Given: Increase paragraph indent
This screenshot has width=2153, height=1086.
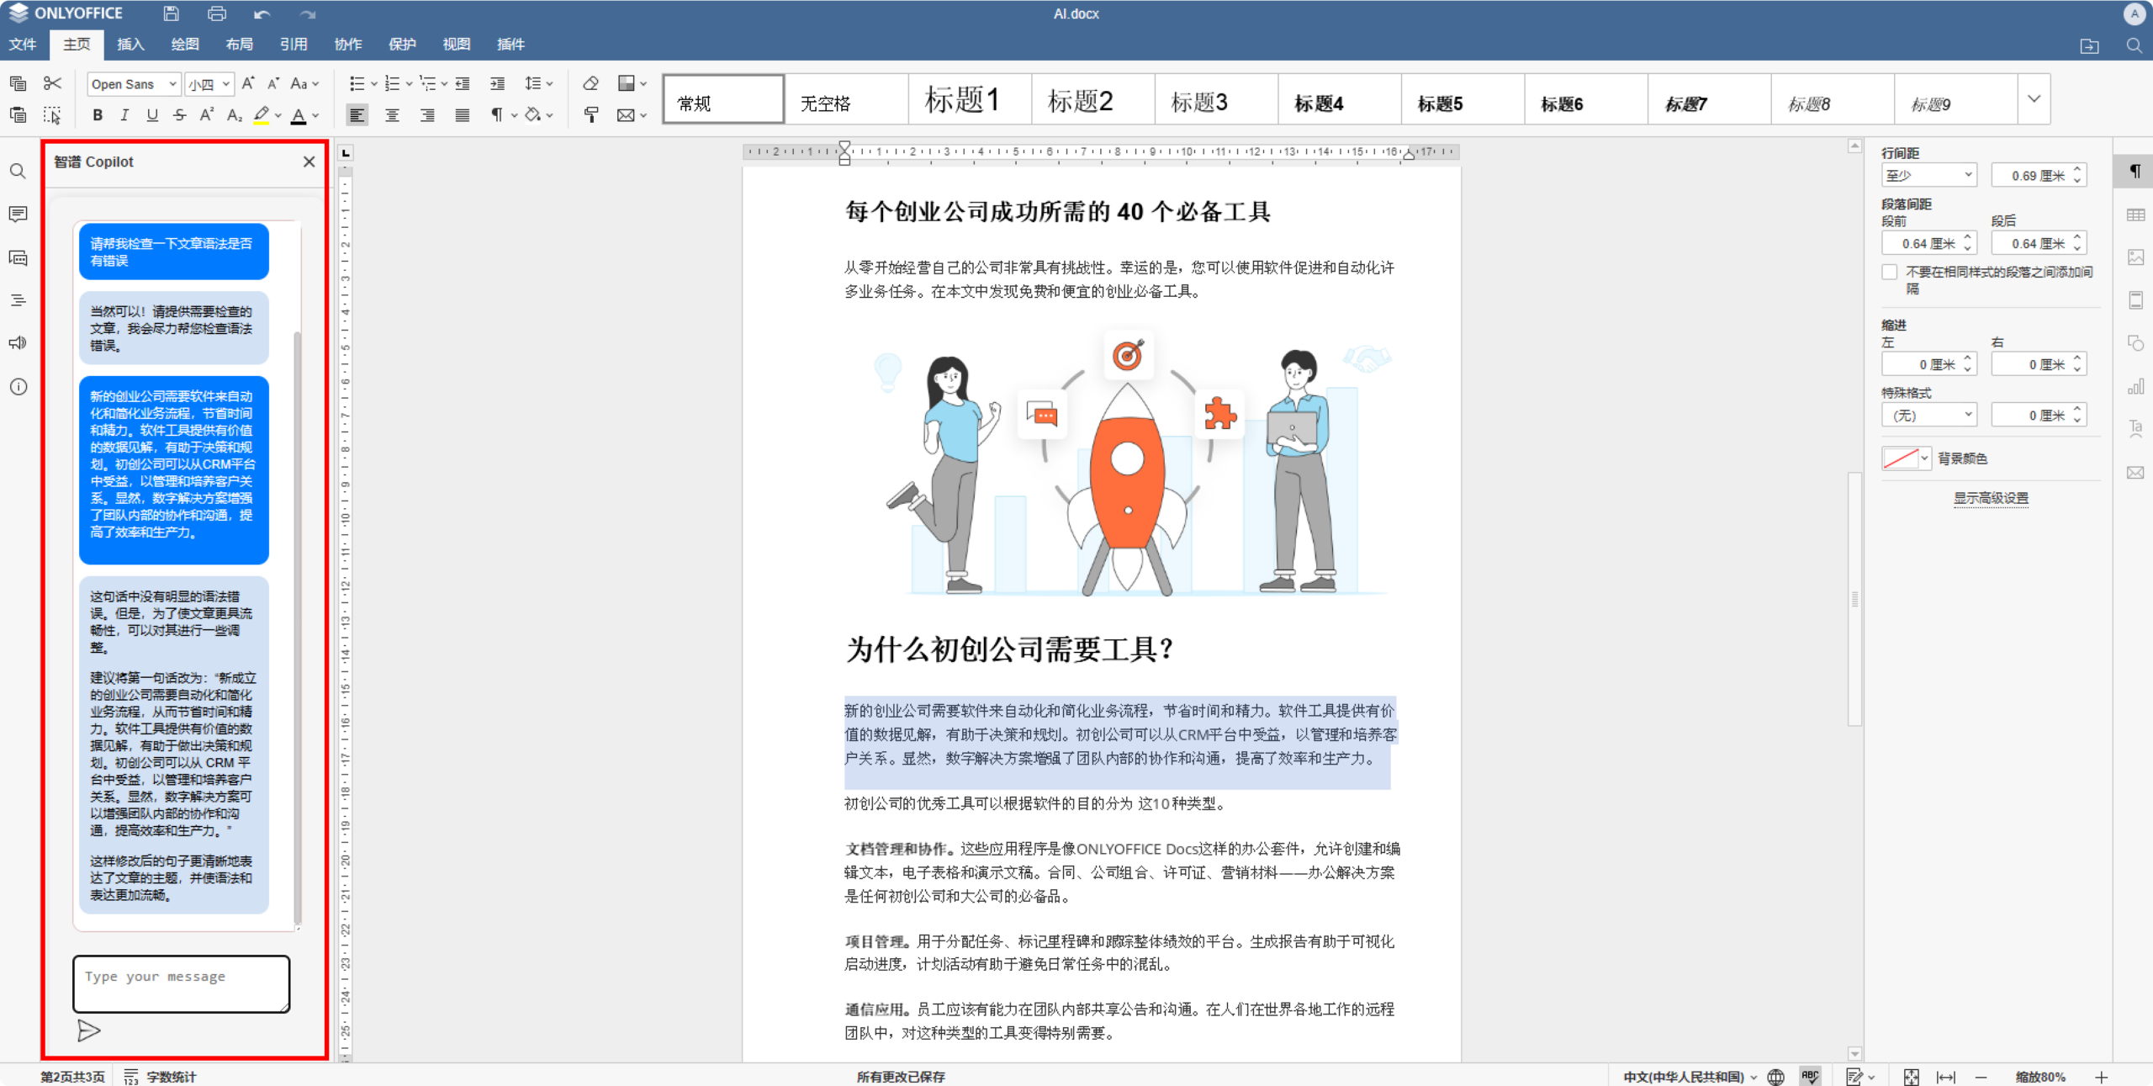Looking at the screenshot, I should point(498,83).
